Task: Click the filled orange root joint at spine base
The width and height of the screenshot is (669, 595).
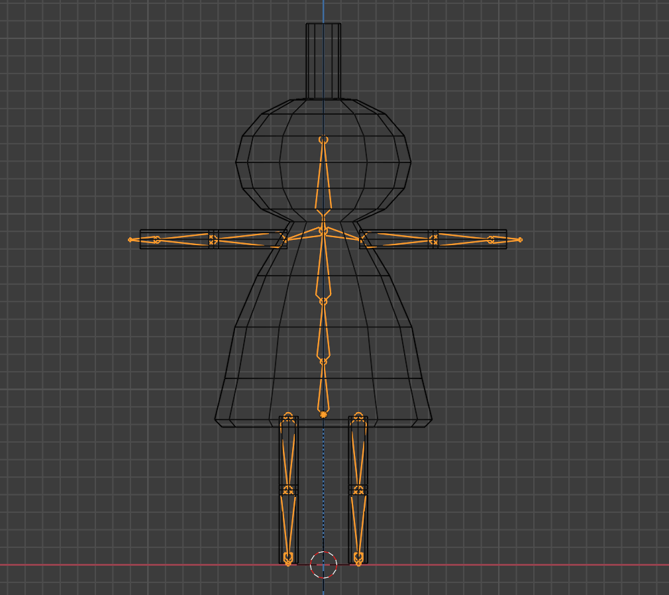Action: pos(323,415)
